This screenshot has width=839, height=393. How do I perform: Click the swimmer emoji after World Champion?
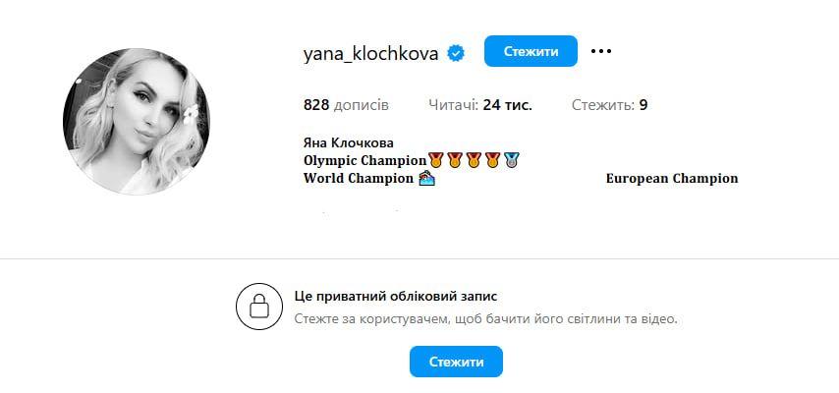click(426, 178)
